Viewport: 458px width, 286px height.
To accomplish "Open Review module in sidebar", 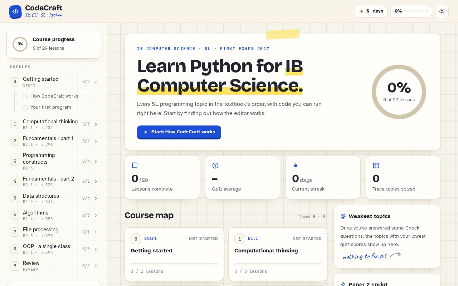I will [54, 266].
